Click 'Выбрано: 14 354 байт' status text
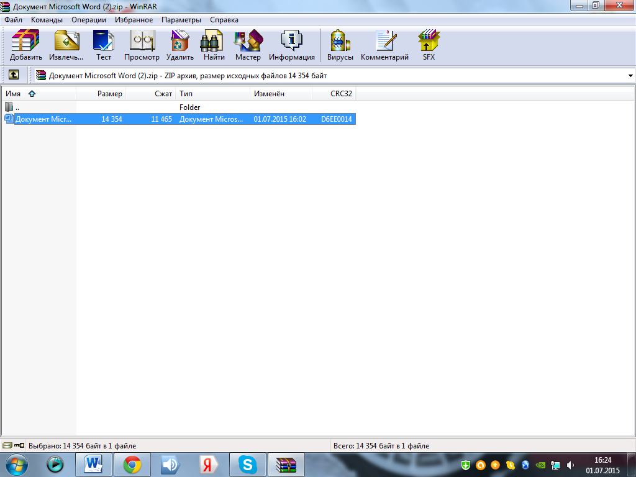Image resolution: width=636 pixels, height=477 pixels. pos(83,446)
